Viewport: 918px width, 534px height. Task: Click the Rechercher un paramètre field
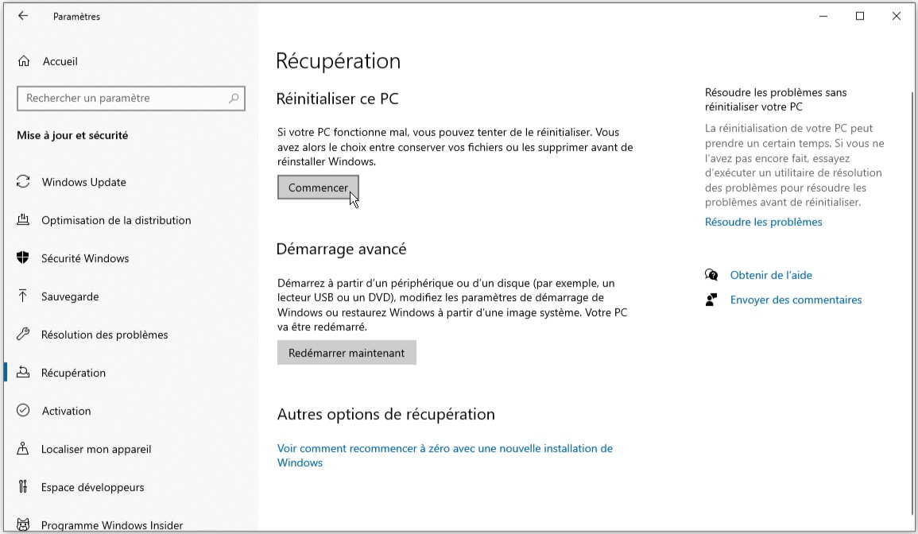[x=123, y=99]
